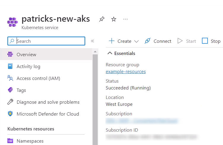The image size is (223, 145).
Task: Expand the Create dropdown arrow
Action: point(136,41)
